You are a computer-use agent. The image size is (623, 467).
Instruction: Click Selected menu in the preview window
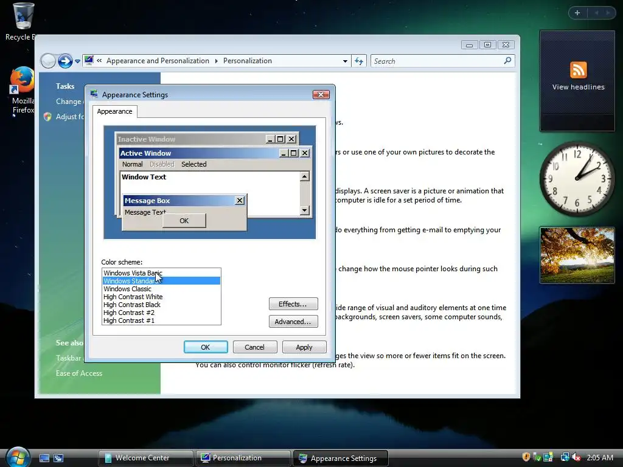click(194, 164)
